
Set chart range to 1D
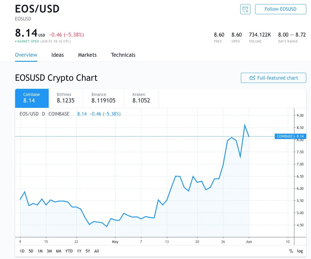click(22, 251)
